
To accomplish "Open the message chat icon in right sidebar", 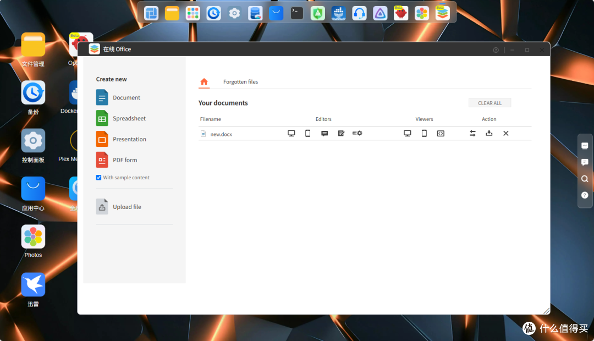I will coord(585,162).
